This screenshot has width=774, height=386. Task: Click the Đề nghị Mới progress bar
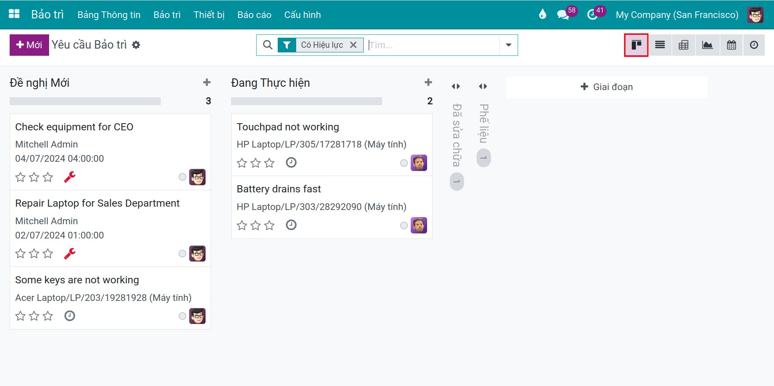(85, 101)
